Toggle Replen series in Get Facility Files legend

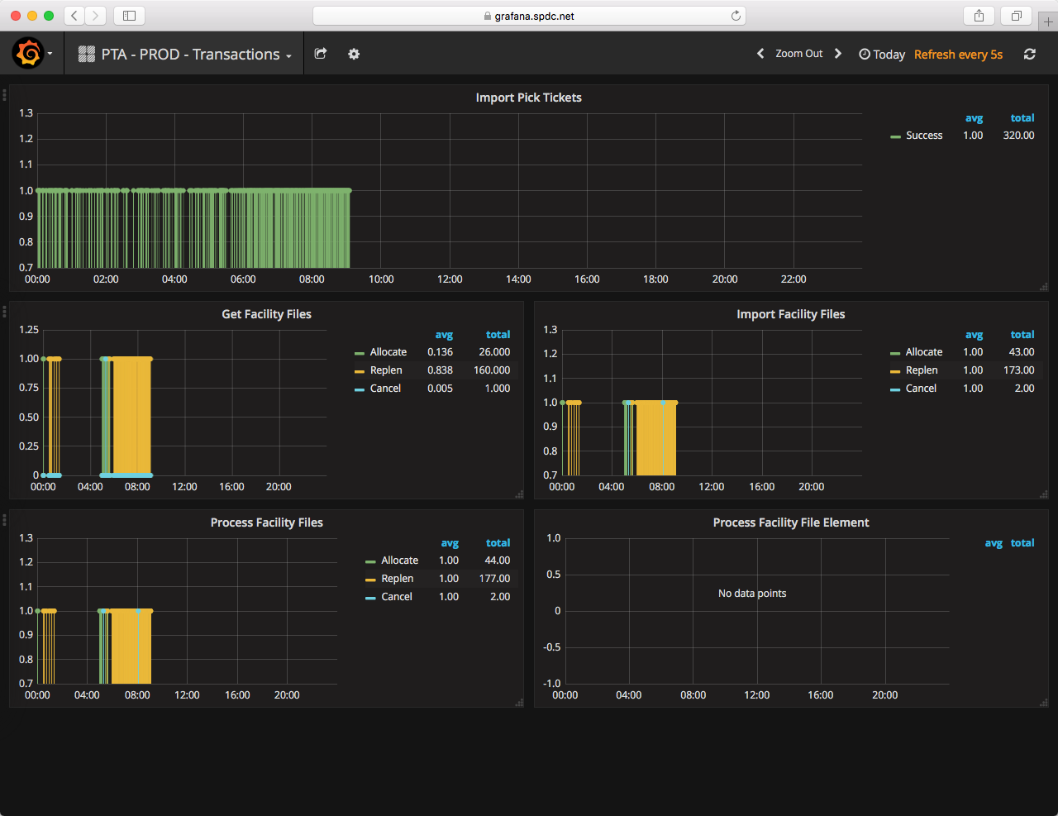386,370
